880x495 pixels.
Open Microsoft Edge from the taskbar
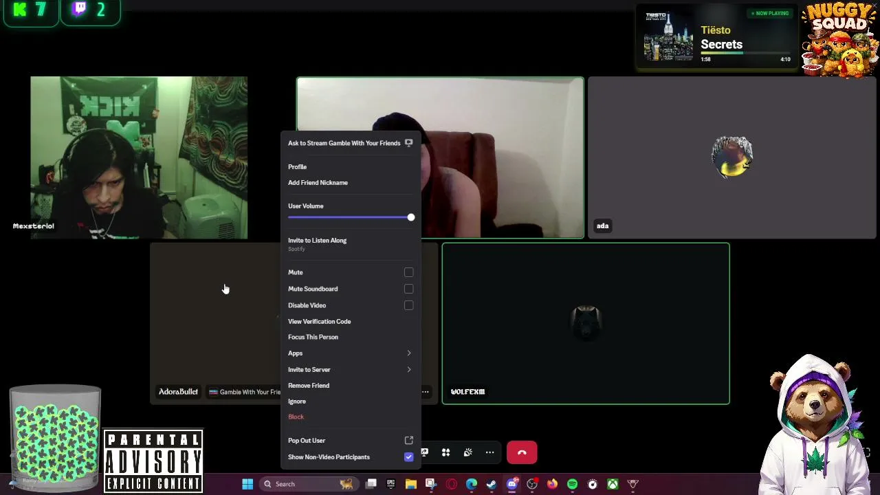[471, 484]
